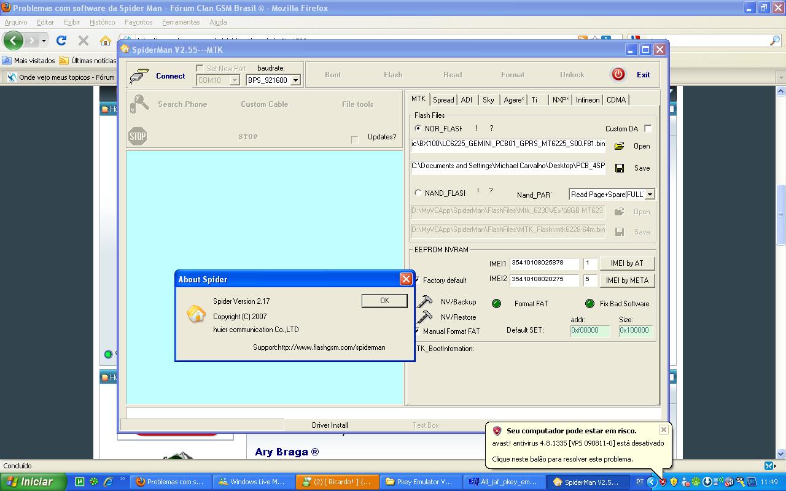786x491 pixels.
Task: Switch to the NXP* tab
Action: 561,99
